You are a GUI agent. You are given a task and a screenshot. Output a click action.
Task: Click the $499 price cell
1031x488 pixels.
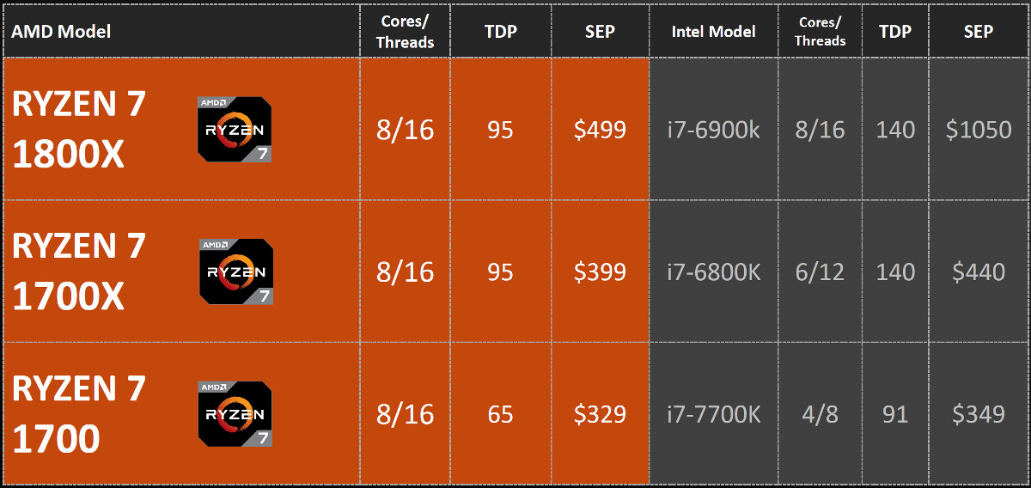[x=600, y=130]
